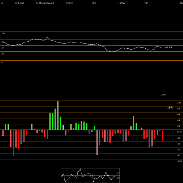Select the last red MR bar at chart end
Screen dimensions: 183x183
pyautogui.click(x=163, y=135)
